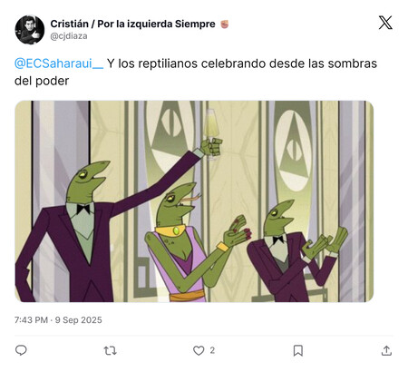Open the share upload icon

(x=386, y=350)
